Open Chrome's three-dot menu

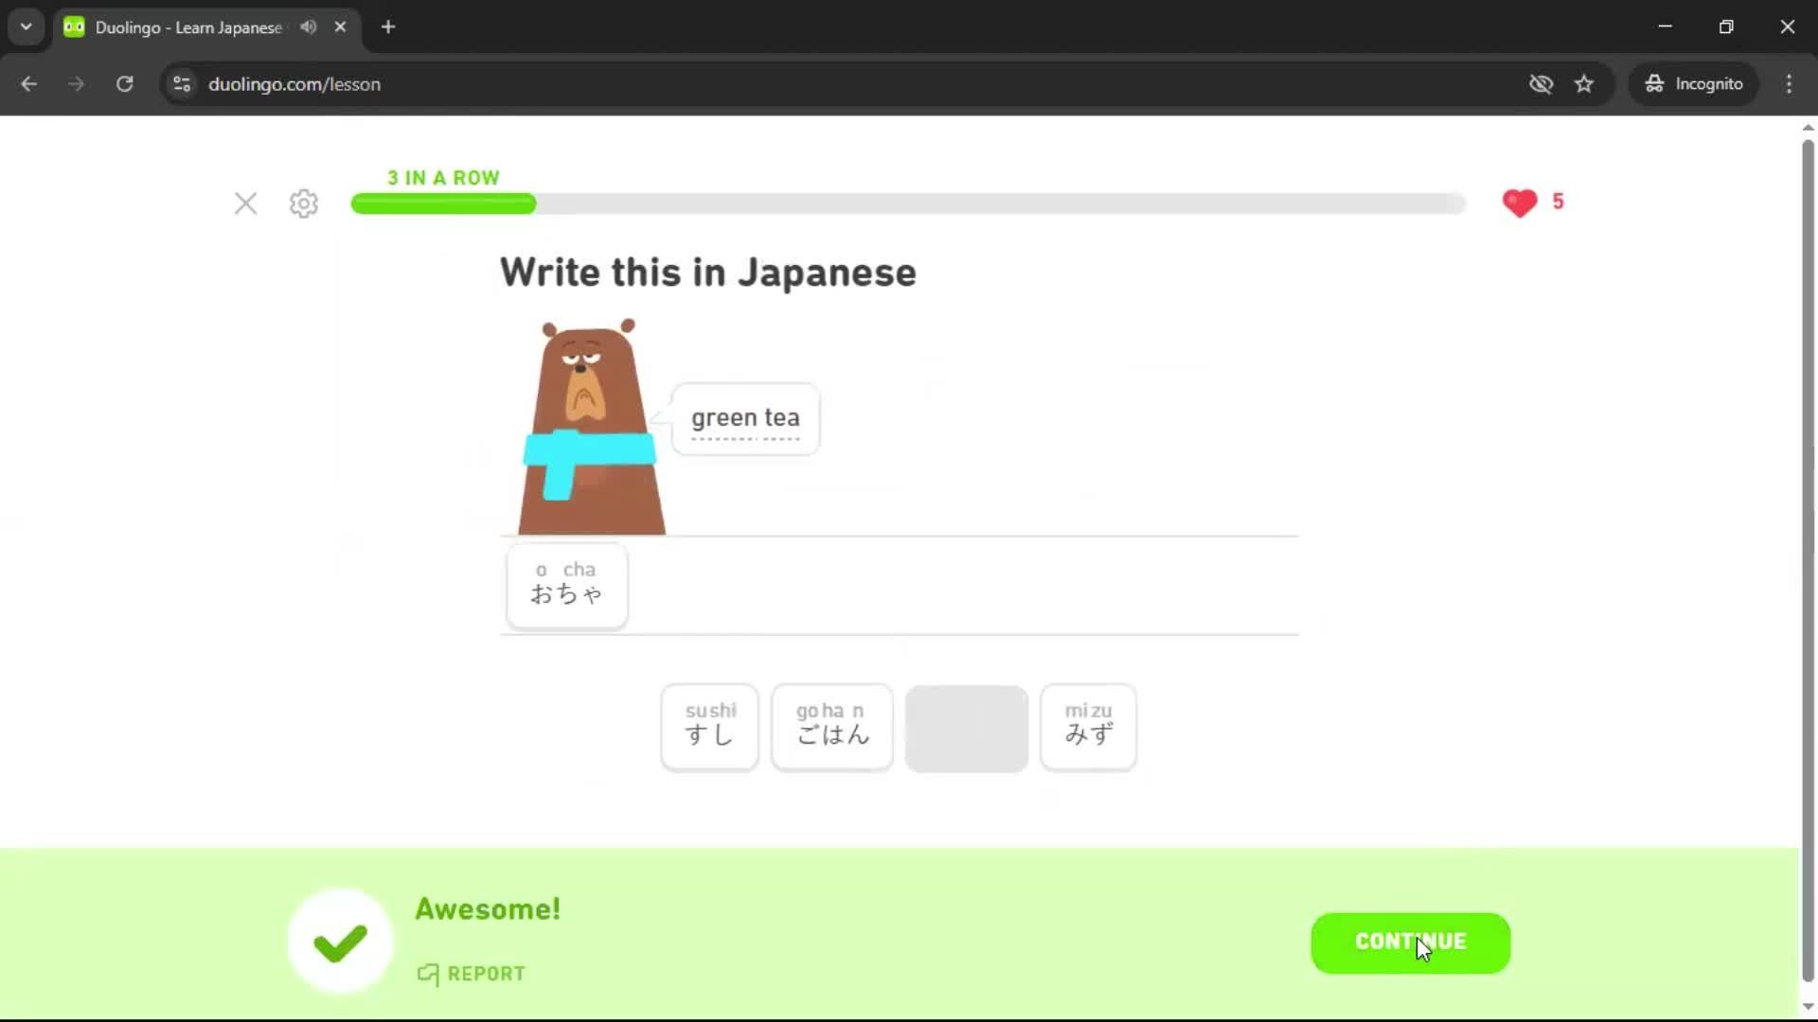tap(1789, 84)
